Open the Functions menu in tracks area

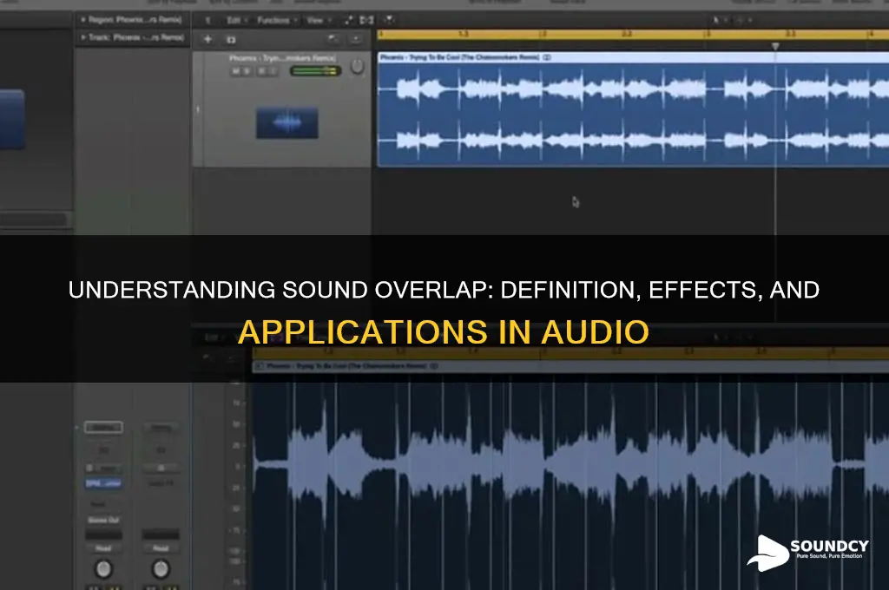pyautogui.click(x=277, y=21)
